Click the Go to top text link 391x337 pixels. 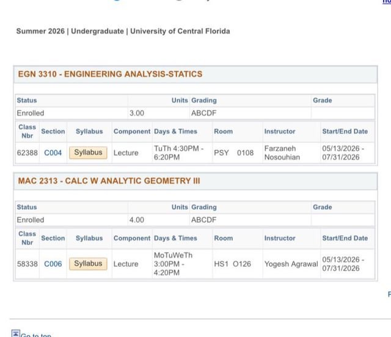point(36,335)
